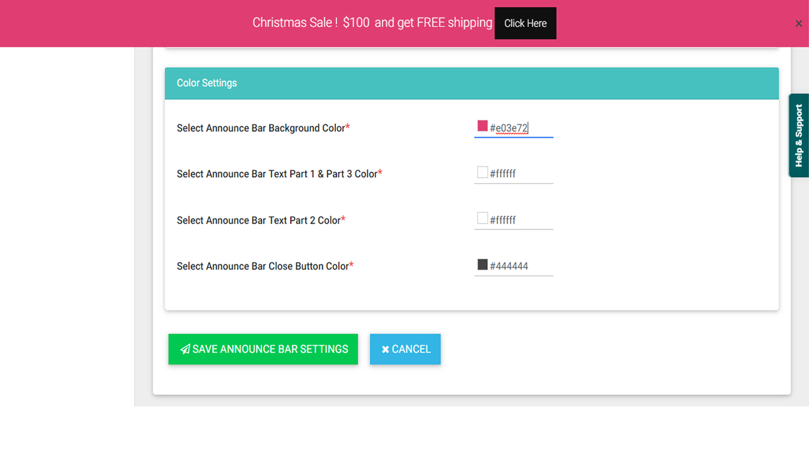Click the paper plane icon on Save button
This screenshot has height=455, width=809.
(x=185, y=349)
